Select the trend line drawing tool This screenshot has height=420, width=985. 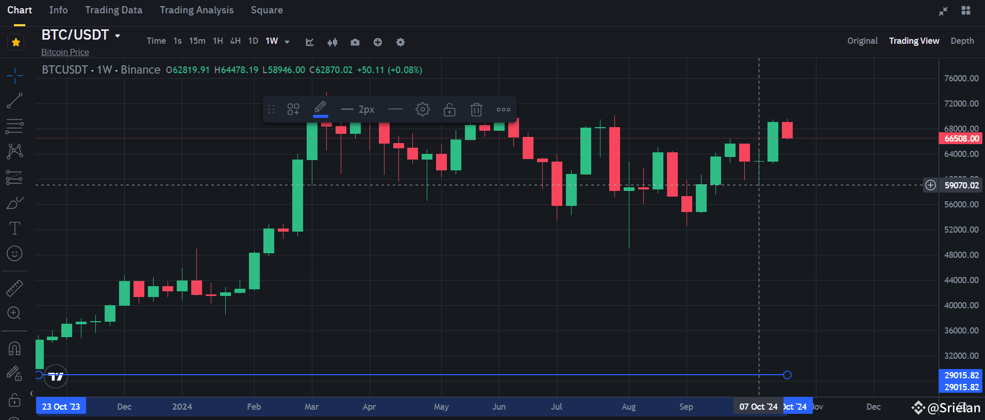(x=14, y=101)
